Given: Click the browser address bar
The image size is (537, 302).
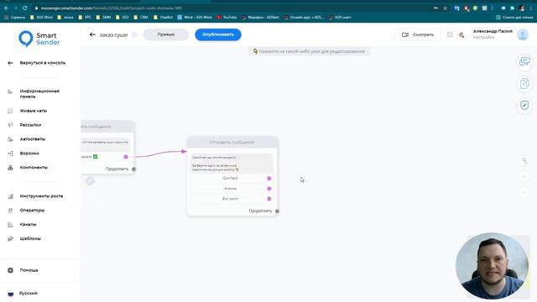Looking at the screenshot, I should coord(233,8).
